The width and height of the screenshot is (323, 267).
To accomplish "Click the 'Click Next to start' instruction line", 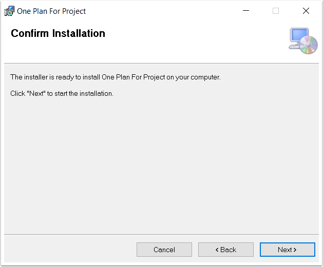I will click(x=62, y=93).
